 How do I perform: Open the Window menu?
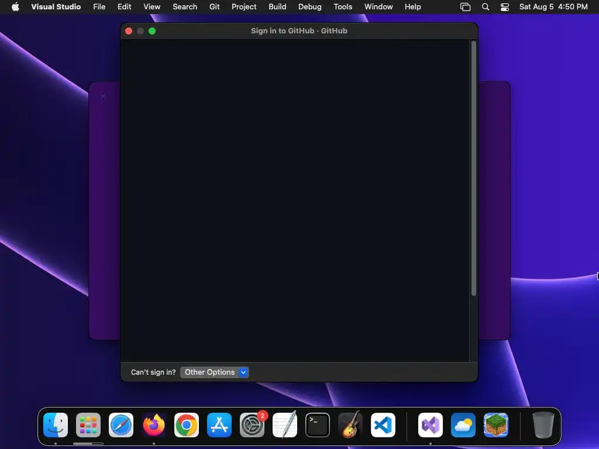point(378,7)
